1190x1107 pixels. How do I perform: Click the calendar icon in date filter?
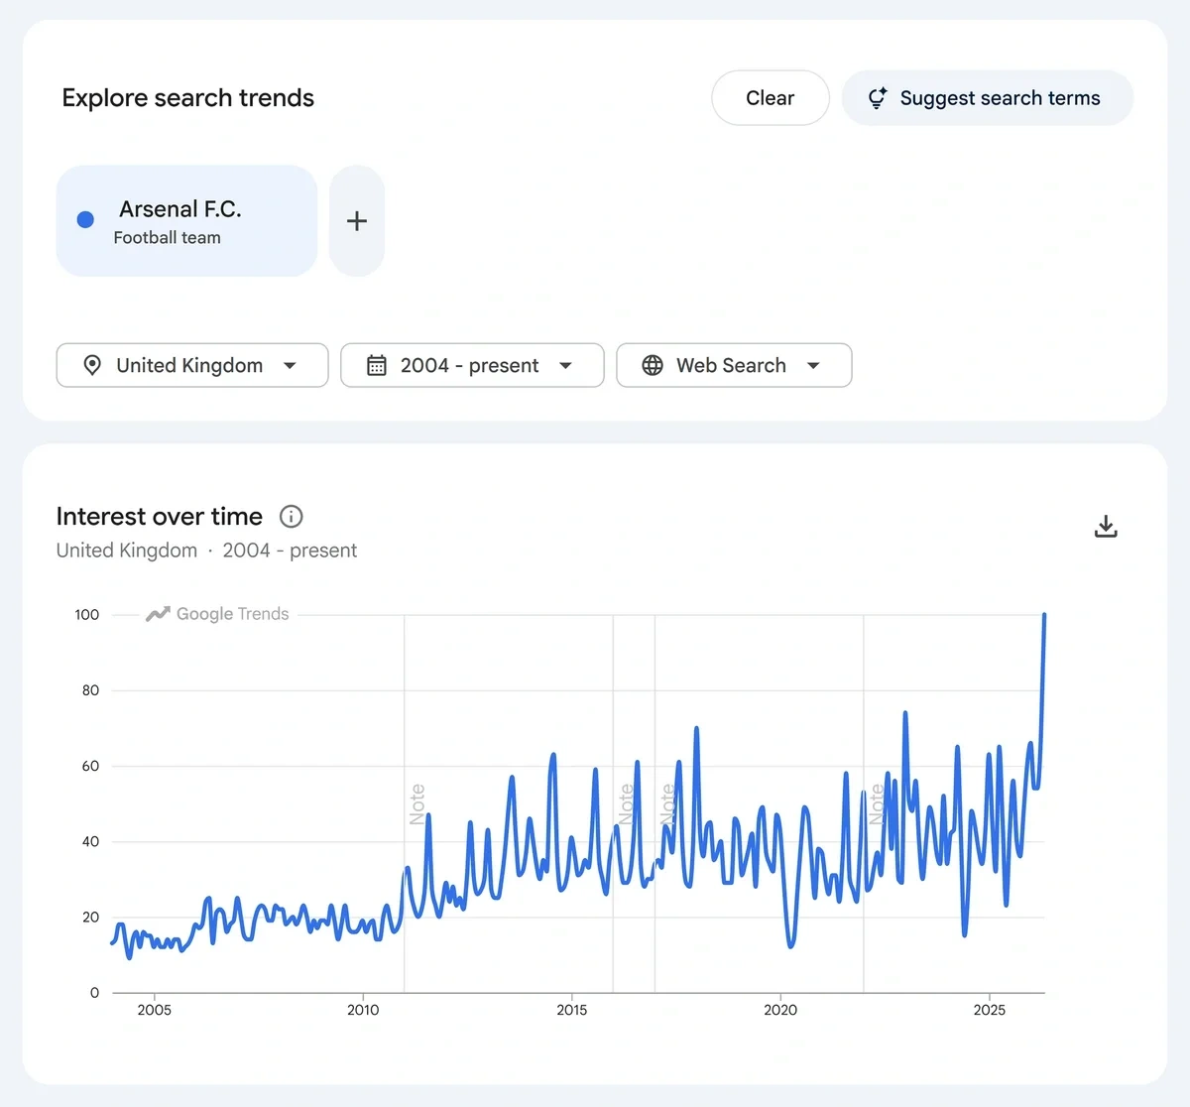pos(377,365)
